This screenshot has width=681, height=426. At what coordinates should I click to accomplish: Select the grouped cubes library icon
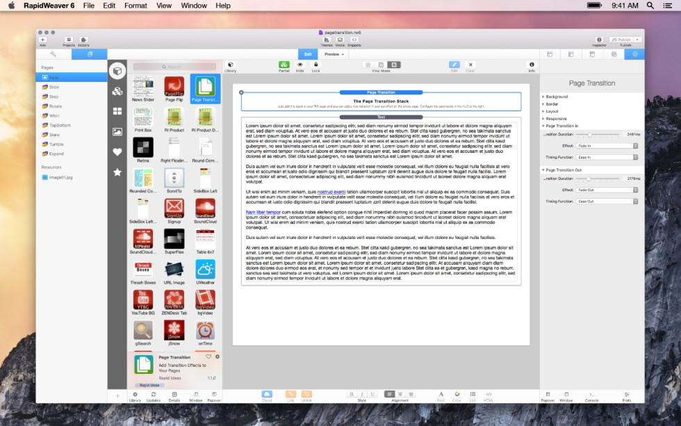tap(117, 91)
